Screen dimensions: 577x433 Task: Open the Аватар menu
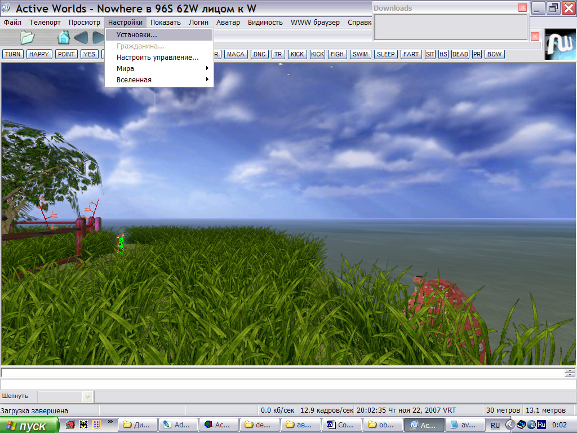(x=228, y=23)
